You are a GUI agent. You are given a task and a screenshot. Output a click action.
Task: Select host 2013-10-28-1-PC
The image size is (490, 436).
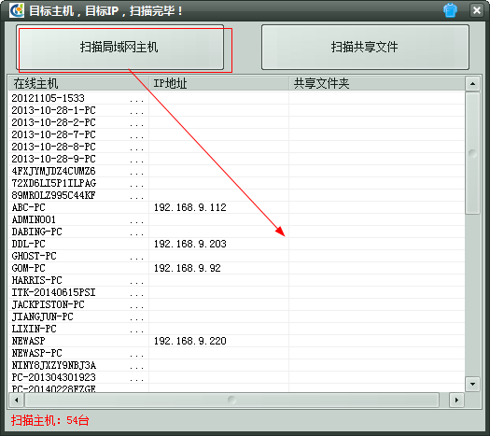coord(53,110)
